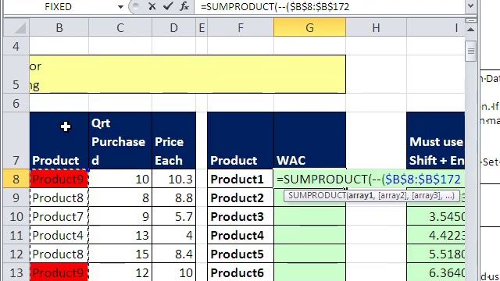Click red Product9 cell in row 13

coord(59,272)
